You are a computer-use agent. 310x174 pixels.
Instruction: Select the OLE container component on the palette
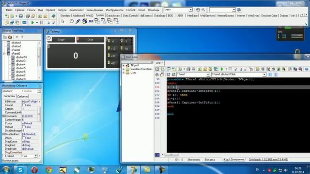click(x=91, y=21)
